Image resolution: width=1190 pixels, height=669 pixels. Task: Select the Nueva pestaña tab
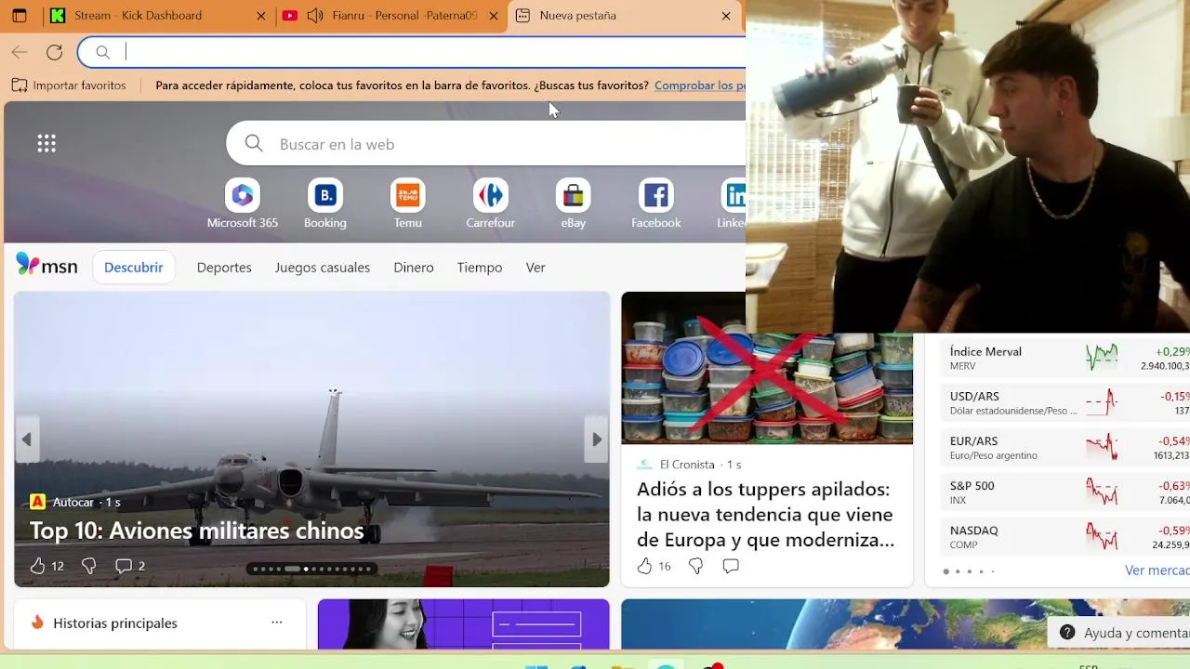pos(625,16)
